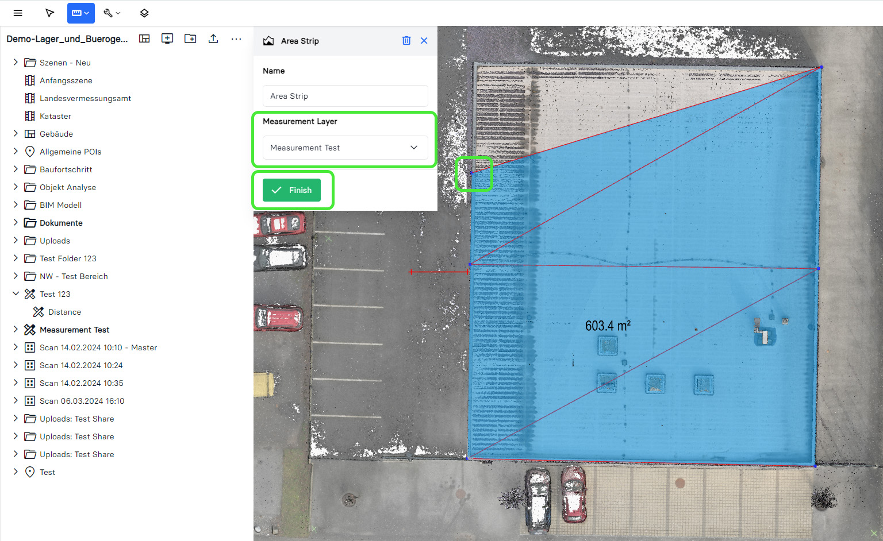Click the upload icon in project header

[x=213, y=38]
